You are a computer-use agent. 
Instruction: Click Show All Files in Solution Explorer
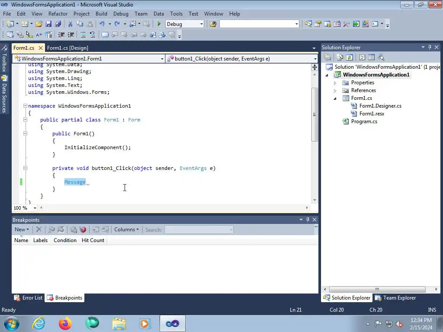click(340, 57)
